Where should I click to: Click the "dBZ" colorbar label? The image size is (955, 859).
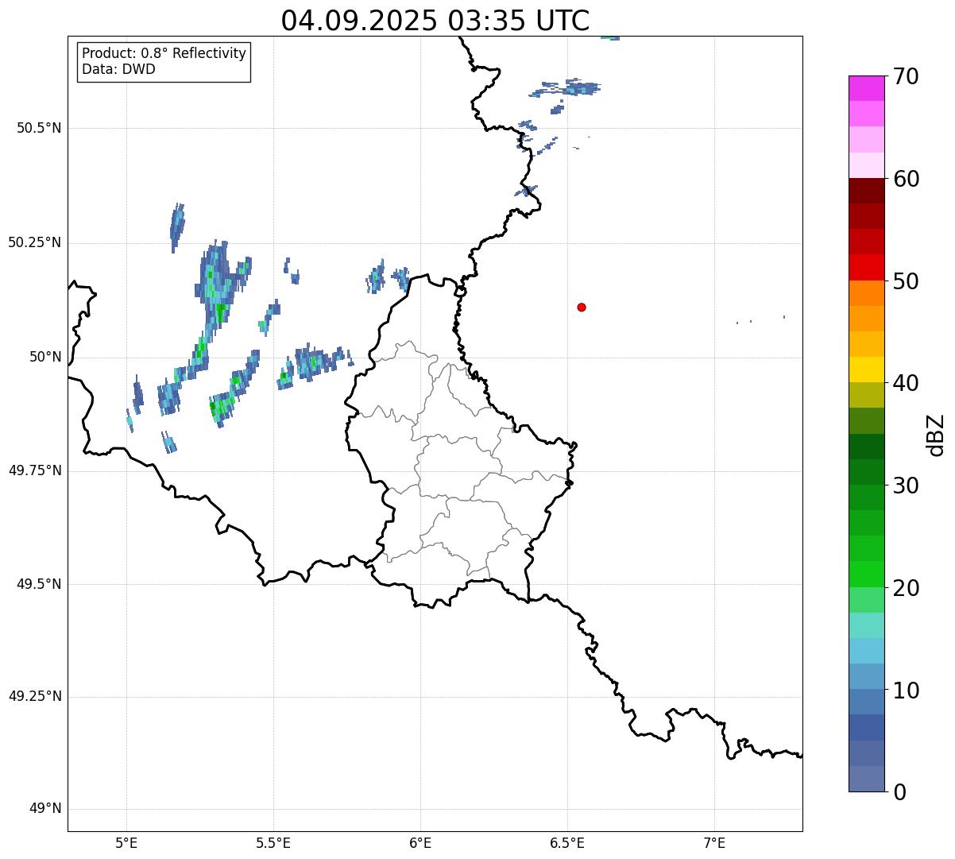pos(936,435)
